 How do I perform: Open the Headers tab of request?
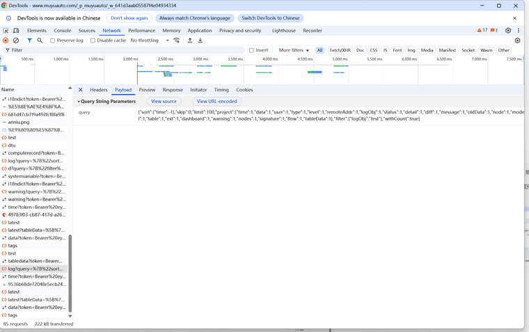(99, 90)
